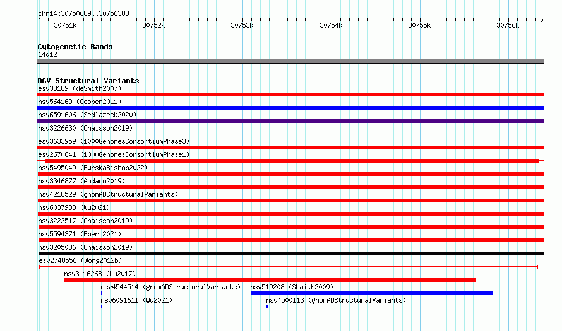The width and height of the screenshot is (562, 331).
Task: Select the blue nsv519208 variant bar
Action: coord(372,293)
